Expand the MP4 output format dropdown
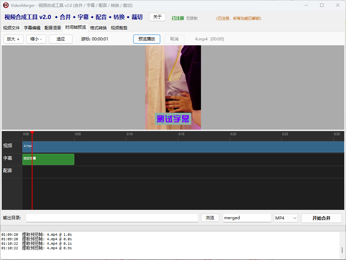The width and height of the screenshot is (346, 260). [286, 218]
